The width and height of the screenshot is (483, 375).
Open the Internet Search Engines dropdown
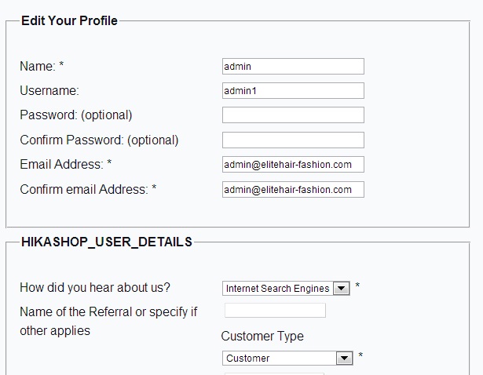coord(287,289)
